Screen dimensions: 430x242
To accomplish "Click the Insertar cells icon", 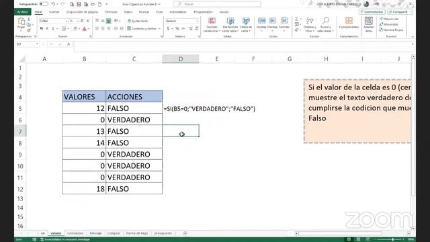I will click(261, 21).
